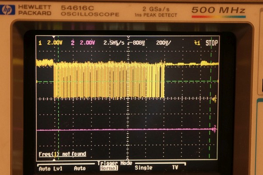263x175 pixels.
Task: Click the channel 2 2.00V scale readout
Action: coord(83,43)
